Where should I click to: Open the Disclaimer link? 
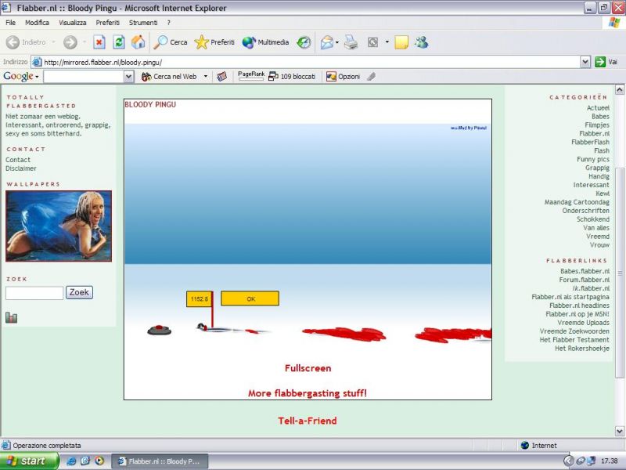pyautogui.click(x=21, y=168)
